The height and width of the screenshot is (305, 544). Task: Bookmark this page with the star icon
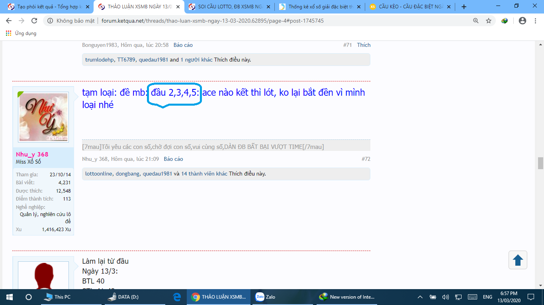tap(489, 21)
